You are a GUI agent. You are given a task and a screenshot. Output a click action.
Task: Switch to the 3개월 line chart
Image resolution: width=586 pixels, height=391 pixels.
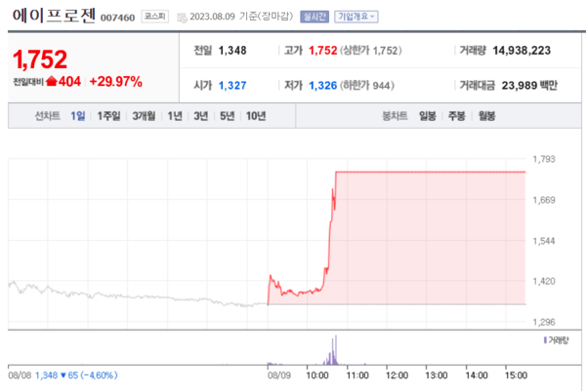point(144,116)
